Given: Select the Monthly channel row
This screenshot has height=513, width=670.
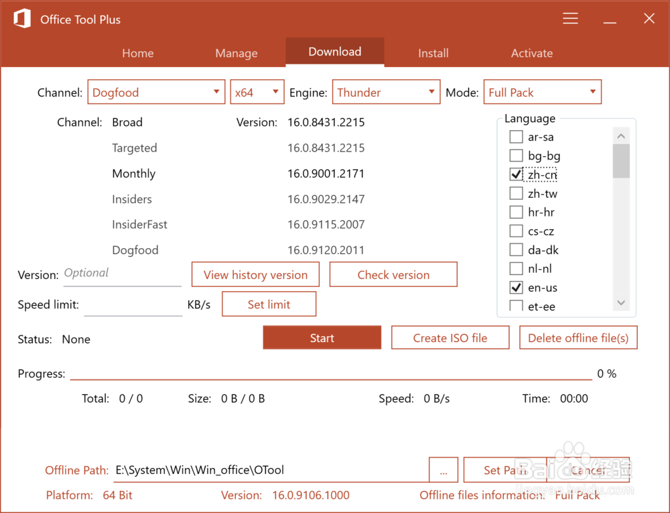Looking at the screenshot, I should click(134, 174).
